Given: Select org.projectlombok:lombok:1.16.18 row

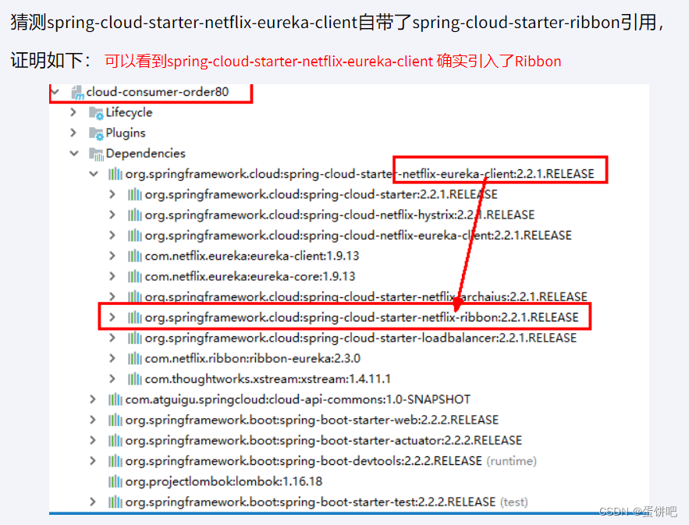Looking at the screenshot, I should tap(224, 481).
